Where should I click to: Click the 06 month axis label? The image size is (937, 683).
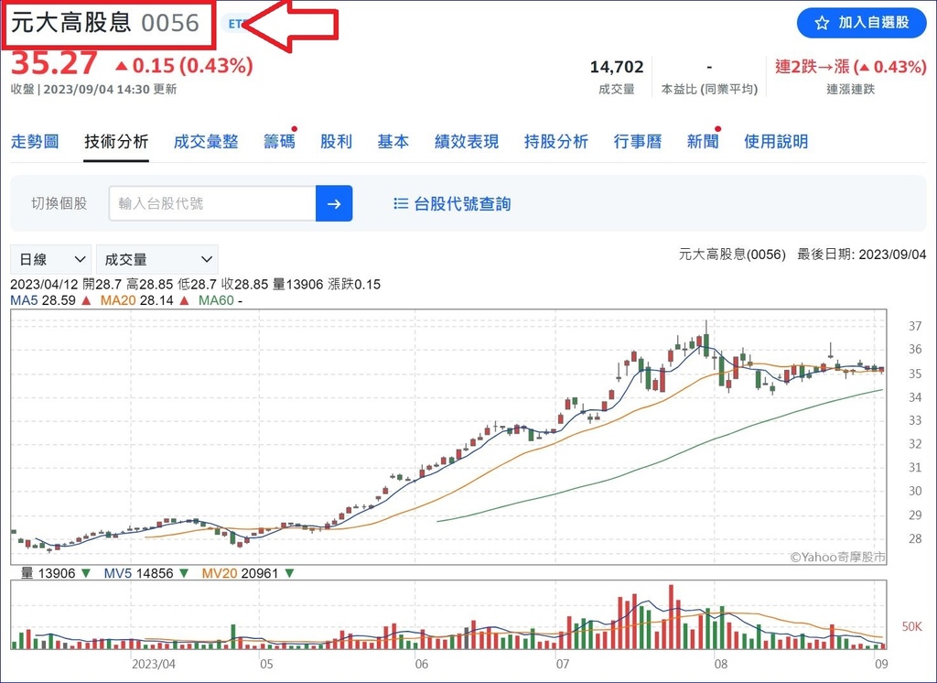(421, 664)
